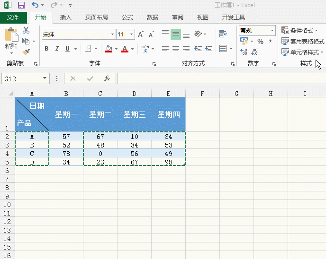Toggle middle vertical alignment
This screenshot has width=326, height=259.
point(176,34)
